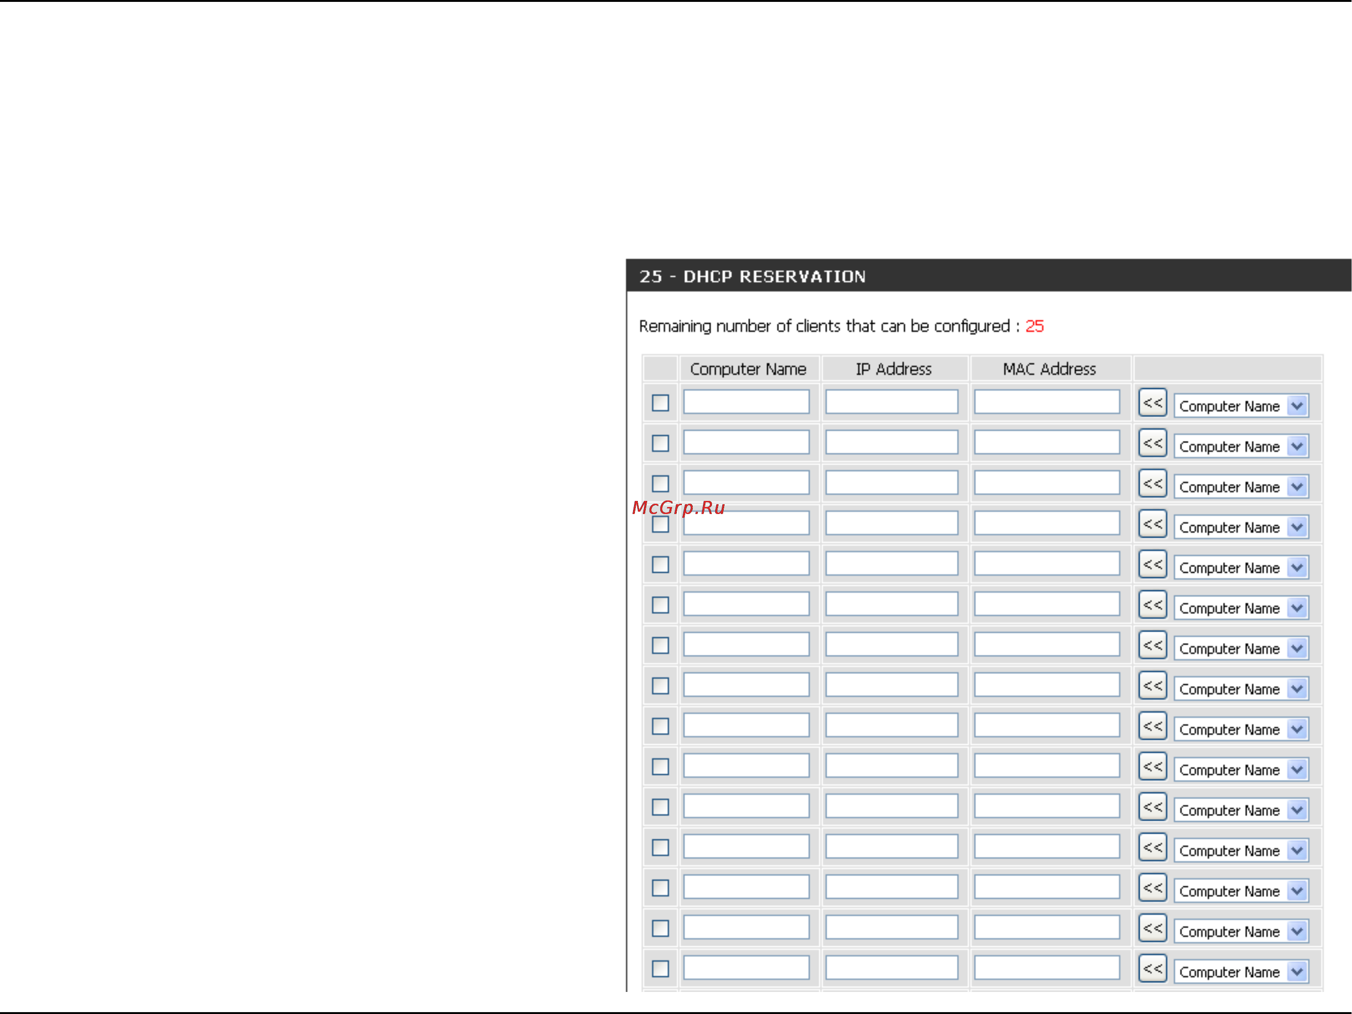Expand the thirteenth row's Computer Name dropdown
The height and width of the screenshot is (1014, 1352).
point(1241,891)
